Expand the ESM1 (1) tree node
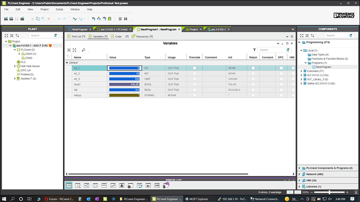The image size is (360, 202). [x=19, y=54]
